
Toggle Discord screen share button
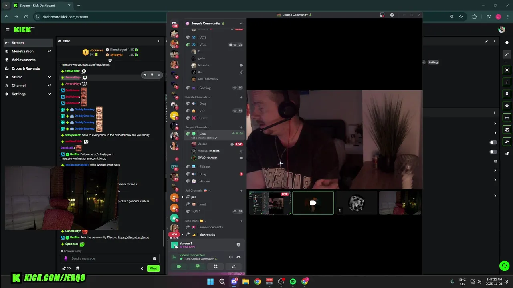[x=197, y=266]
